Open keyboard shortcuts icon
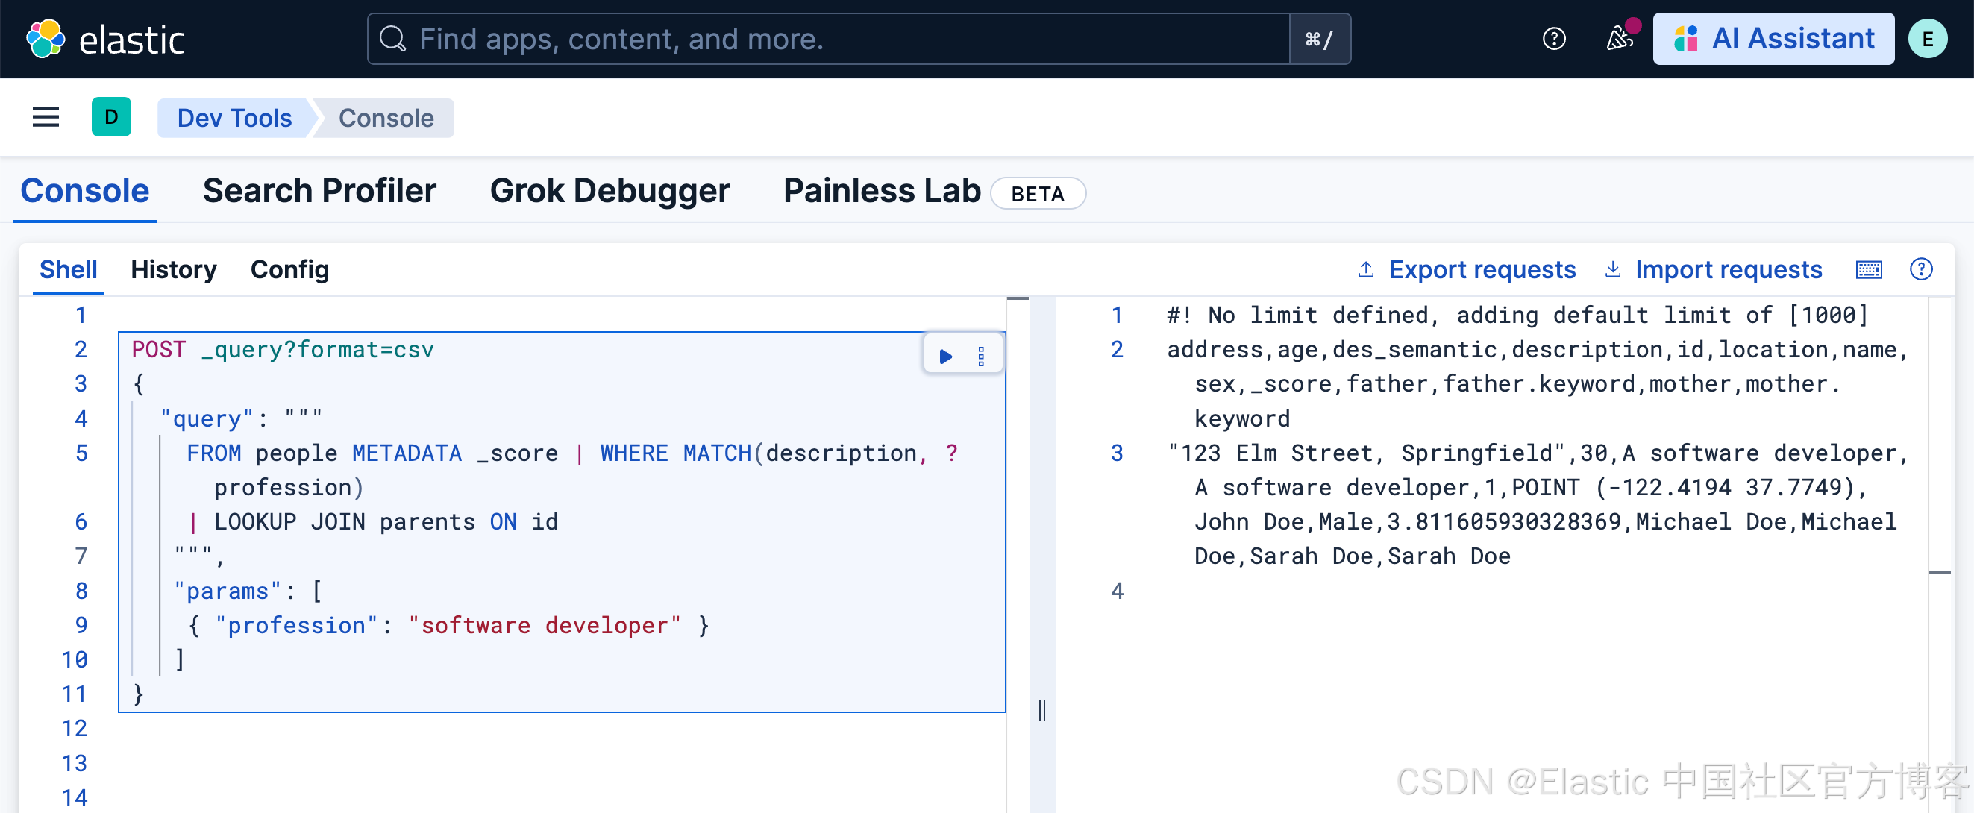The width and height of the screenshot is (1974, 813). [1868, 270]
